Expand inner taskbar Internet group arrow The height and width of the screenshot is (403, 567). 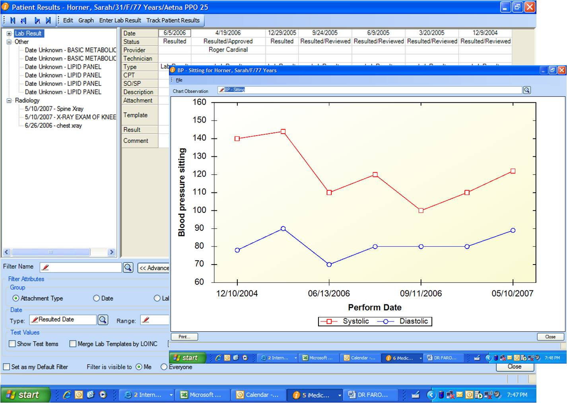(x=295, y=358)
